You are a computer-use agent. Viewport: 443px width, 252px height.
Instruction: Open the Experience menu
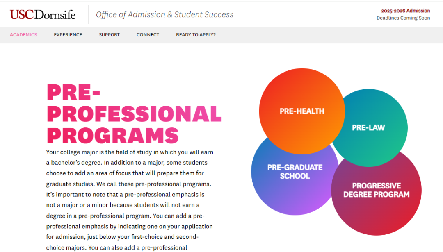coord(68,35)
